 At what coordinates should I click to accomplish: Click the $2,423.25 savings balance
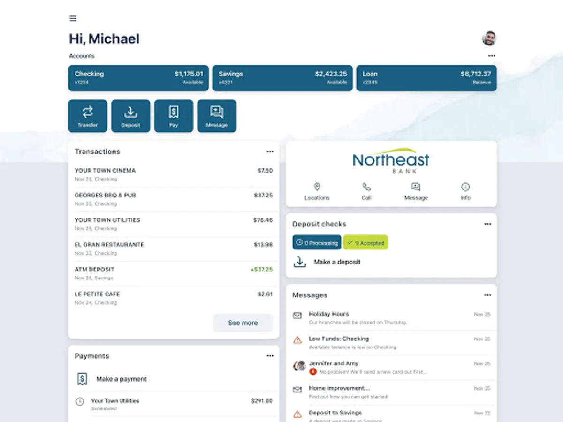point(331,74)
